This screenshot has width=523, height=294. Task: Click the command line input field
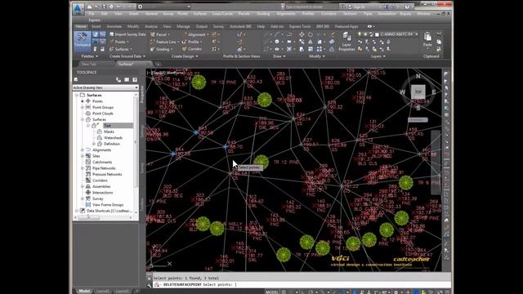tap(302, 285)
